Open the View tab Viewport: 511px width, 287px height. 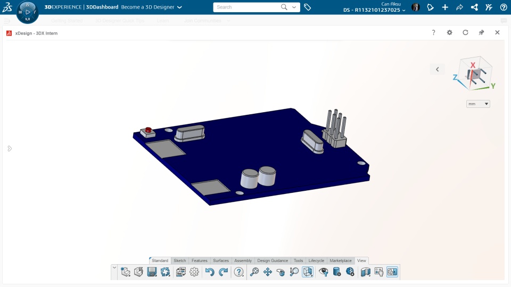click(x=361, y=260)
